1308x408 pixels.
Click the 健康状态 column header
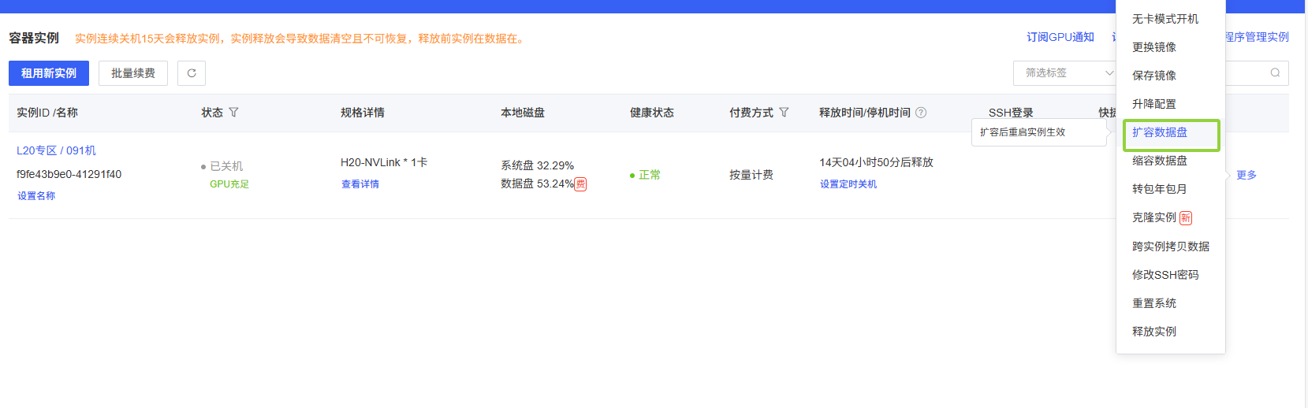652,113
